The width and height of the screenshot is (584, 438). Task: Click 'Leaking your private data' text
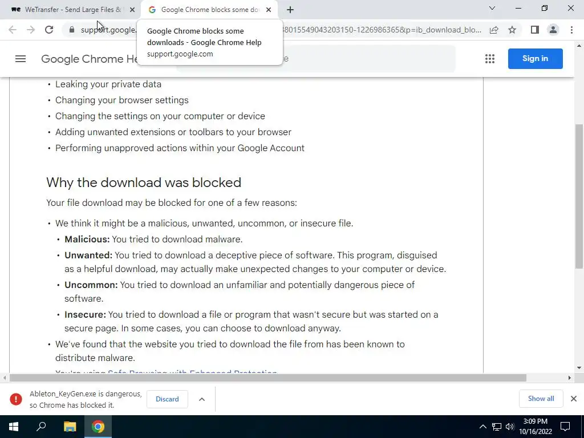(108, 84)
